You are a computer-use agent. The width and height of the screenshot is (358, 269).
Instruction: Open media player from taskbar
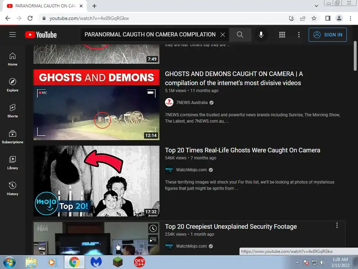tap(52, 262)
